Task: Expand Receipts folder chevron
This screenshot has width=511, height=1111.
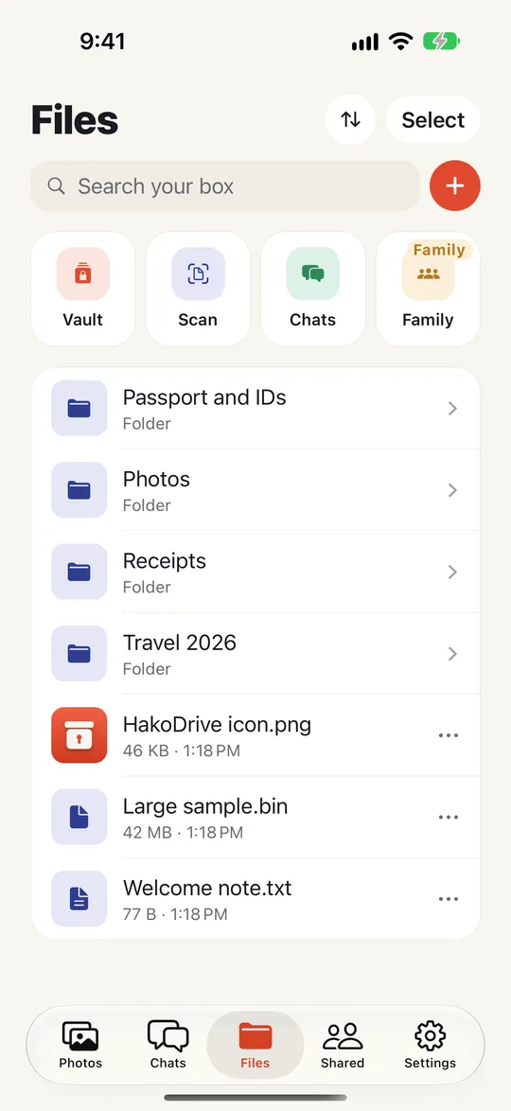Action: coord(452,572)
